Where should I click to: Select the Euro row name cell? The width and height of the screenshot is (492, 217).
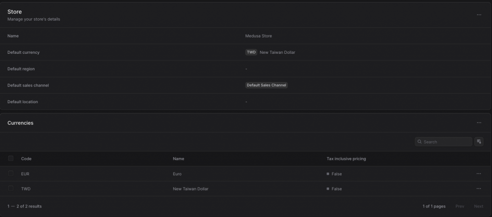[x=177, y=174]
